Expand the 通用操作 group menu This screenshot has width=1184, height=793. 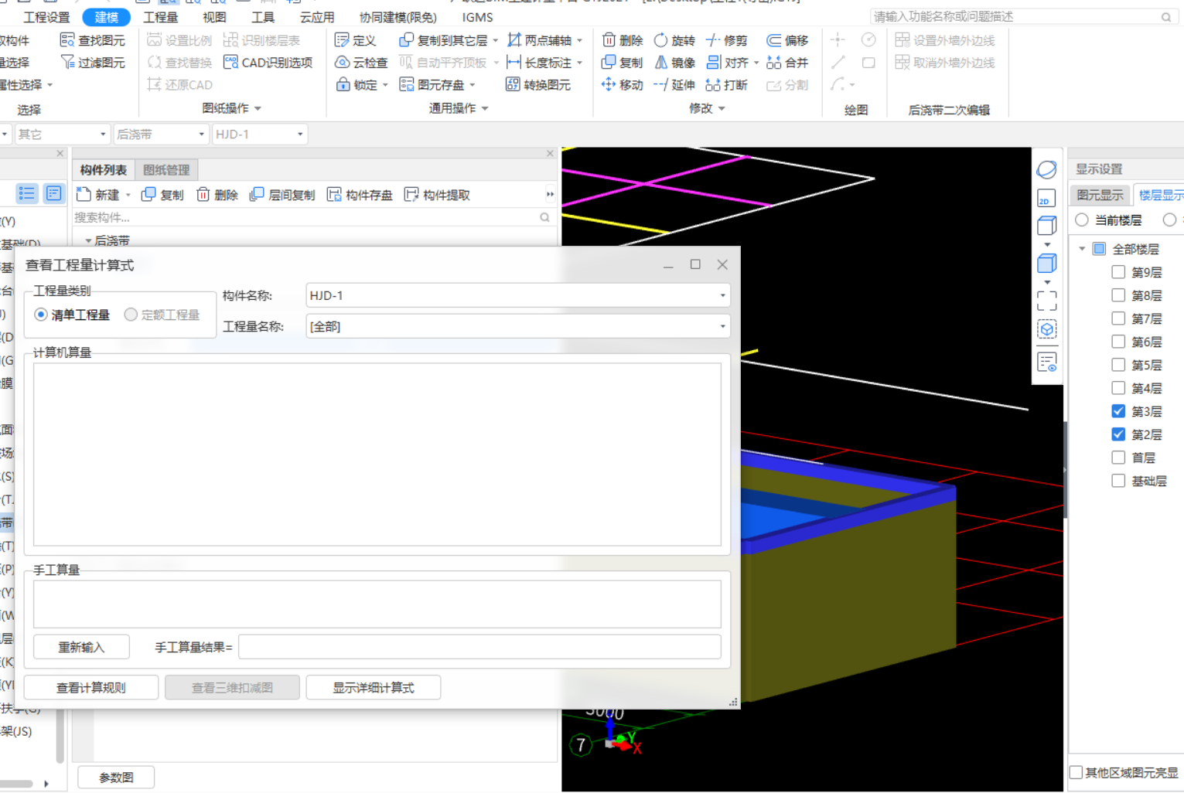[x=459, y=108]
